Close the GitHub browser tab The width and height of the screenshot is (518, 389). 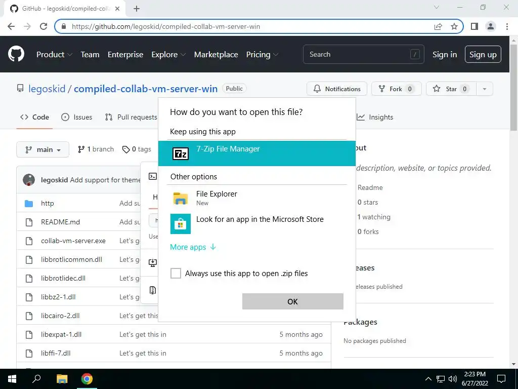tap(117, 9)
